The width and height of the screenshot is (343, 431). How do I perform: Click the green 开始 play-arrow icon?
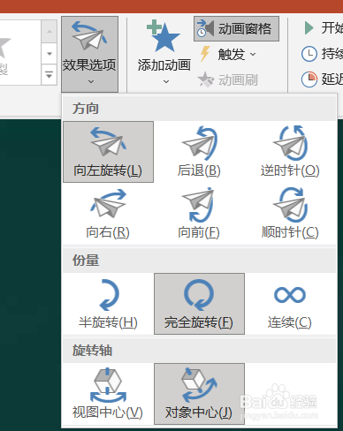tap(309, 28)
